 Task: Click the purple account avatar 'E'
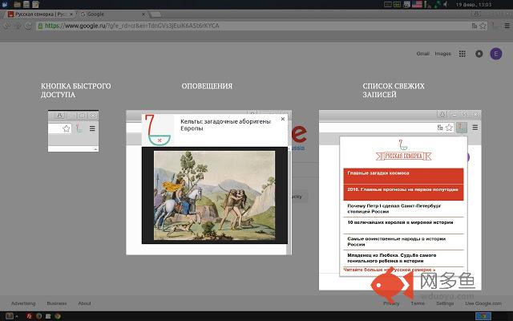tap(496, 54)
